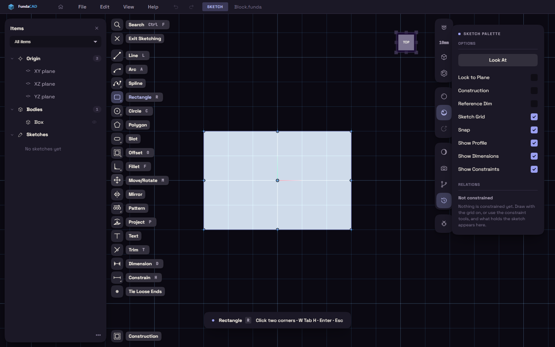Click the Rectangle label button
This screenshot has width=555, height=347.
[144, 97]
